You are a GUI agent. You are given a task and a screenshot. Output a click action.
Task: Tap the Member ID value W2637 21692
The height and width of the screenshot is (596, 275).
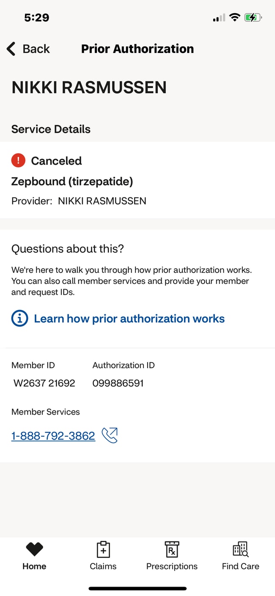44,383
